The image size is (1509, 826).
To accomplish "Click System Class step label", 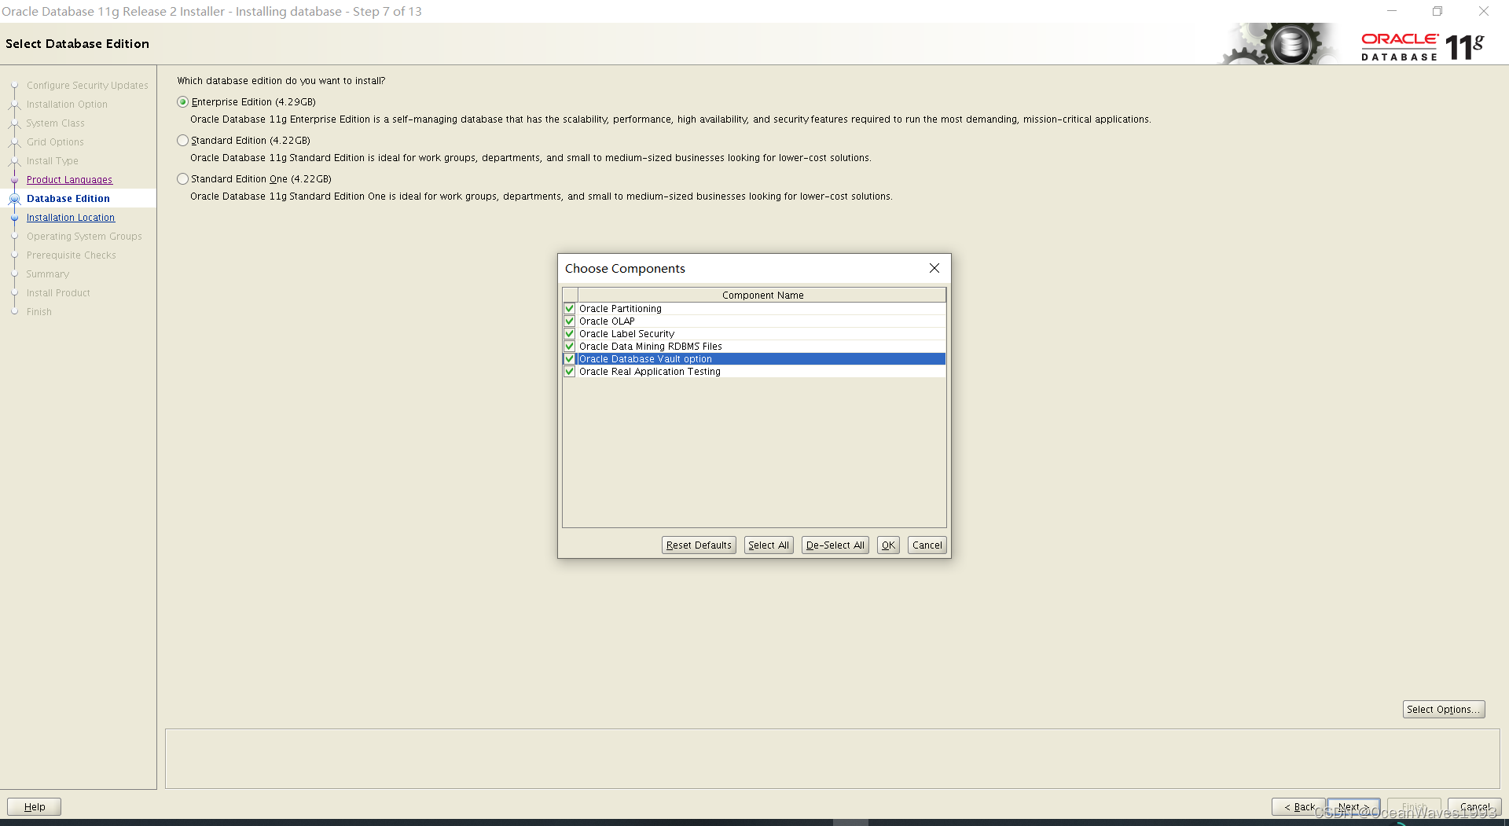I will (55, 123).
